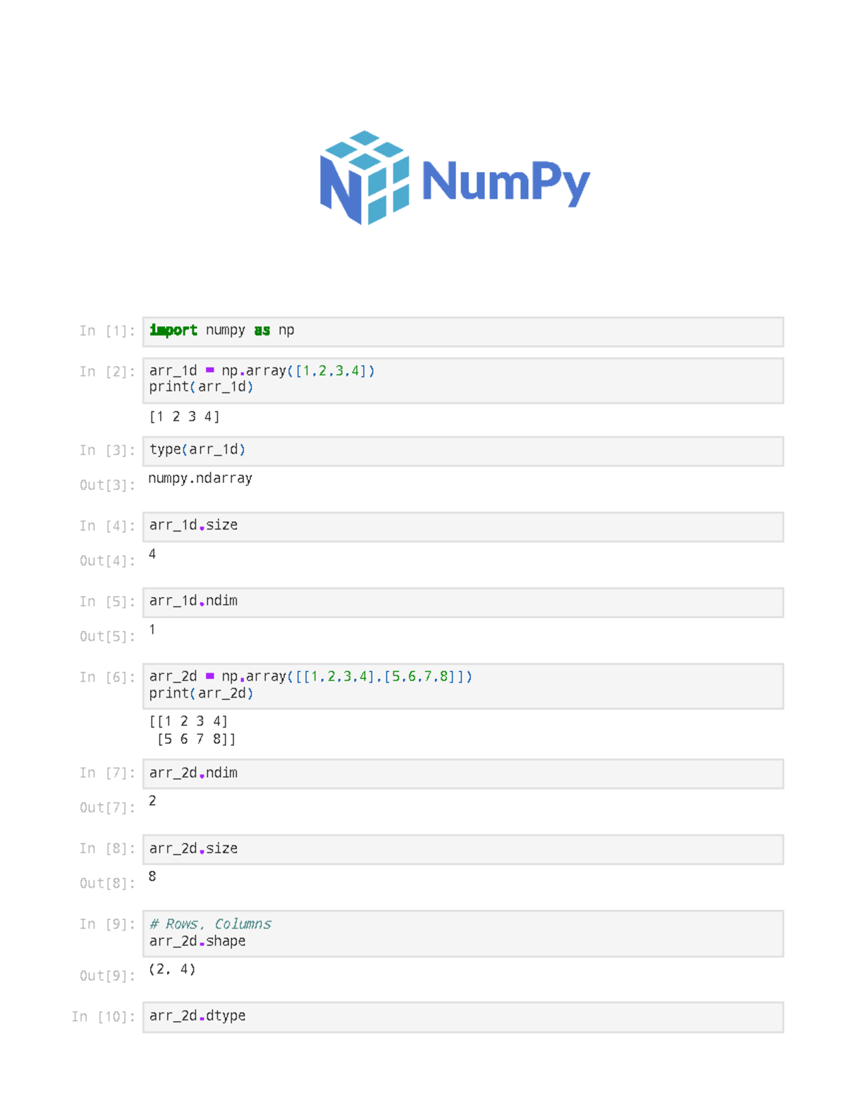The image size is (846, 1095).
Task: Select the arr_1d.size code cell
Action: coord(463,527)
